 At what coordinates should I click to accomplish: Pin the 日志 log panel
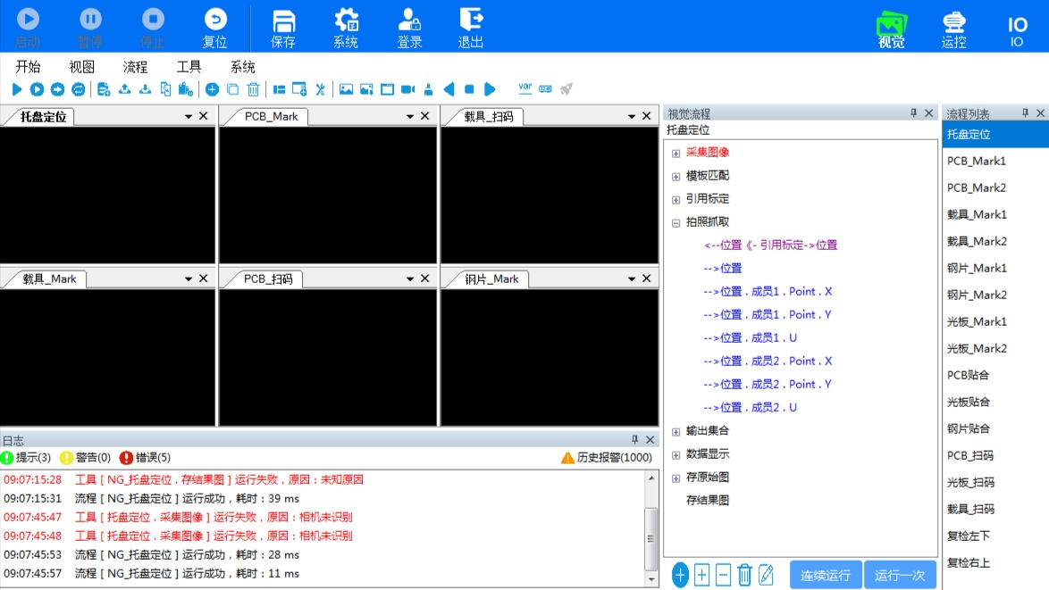click(635, 440)
